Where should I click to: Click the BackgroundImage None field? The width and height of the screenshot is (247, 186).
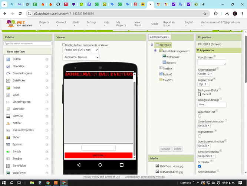pos(212,105)
